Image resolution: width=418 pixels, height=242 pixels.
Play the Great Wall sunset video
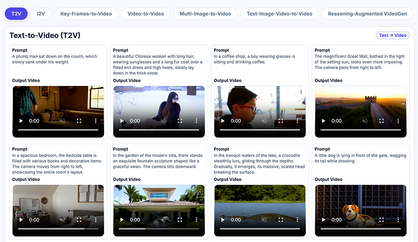pos(324,121)
